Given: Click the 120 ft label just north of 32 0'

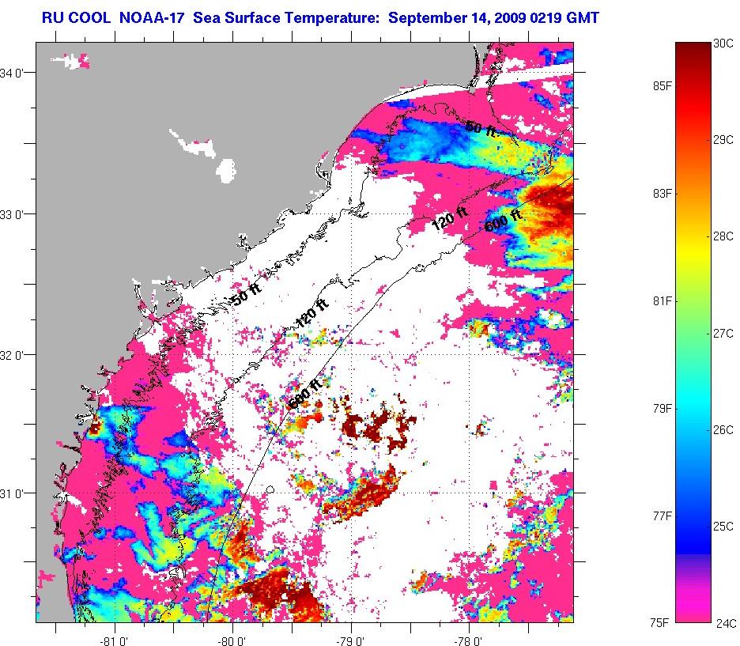Looking at the screenshot, I should (x=311, y=313).
